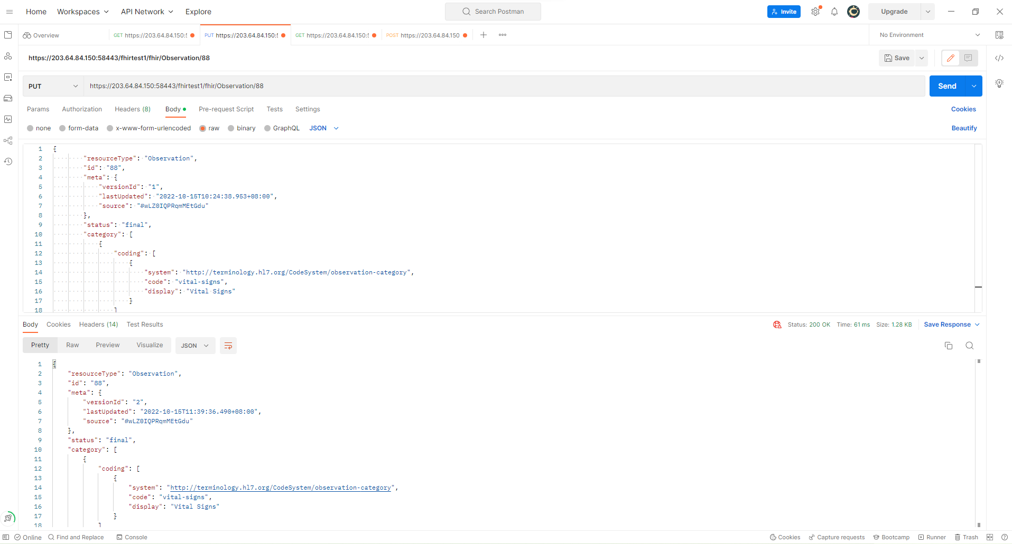Open the environment quick look icon
The image size is (1012, 544).
[999, 35]
